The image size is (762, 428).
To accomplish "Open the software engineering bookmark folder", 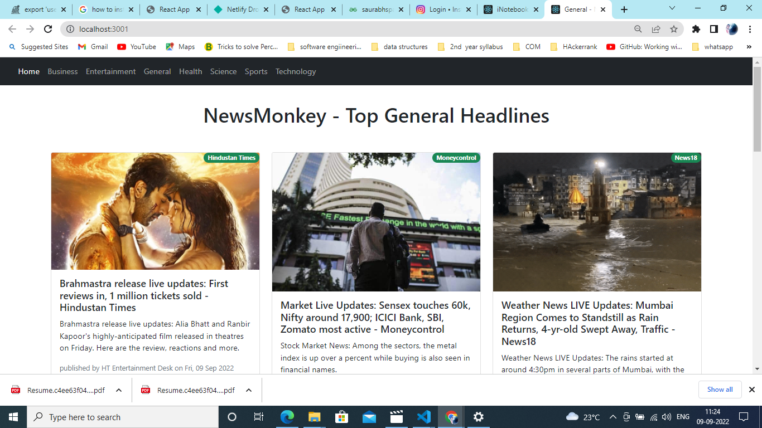I will [x=326, y=47].
